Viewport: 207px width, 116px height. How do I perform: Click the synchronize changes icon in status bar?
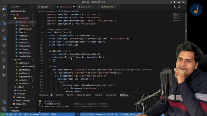click(x=16, y=114)
